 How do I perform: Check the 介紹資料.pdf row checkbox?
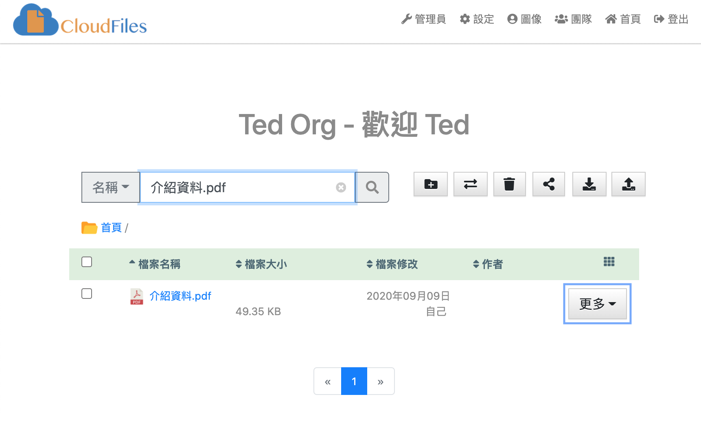87,294
